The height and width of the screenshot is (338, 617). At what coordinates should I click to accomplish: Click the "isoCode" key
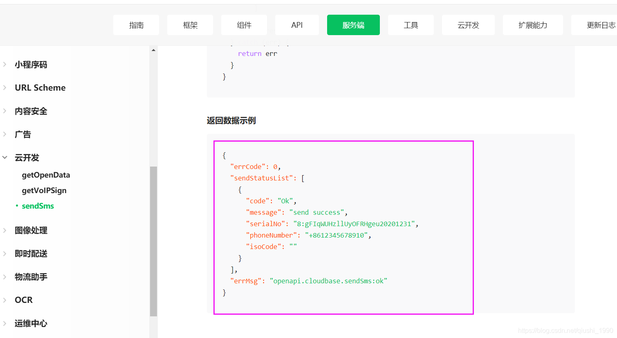pyautogui.click(x=263, y=247)
